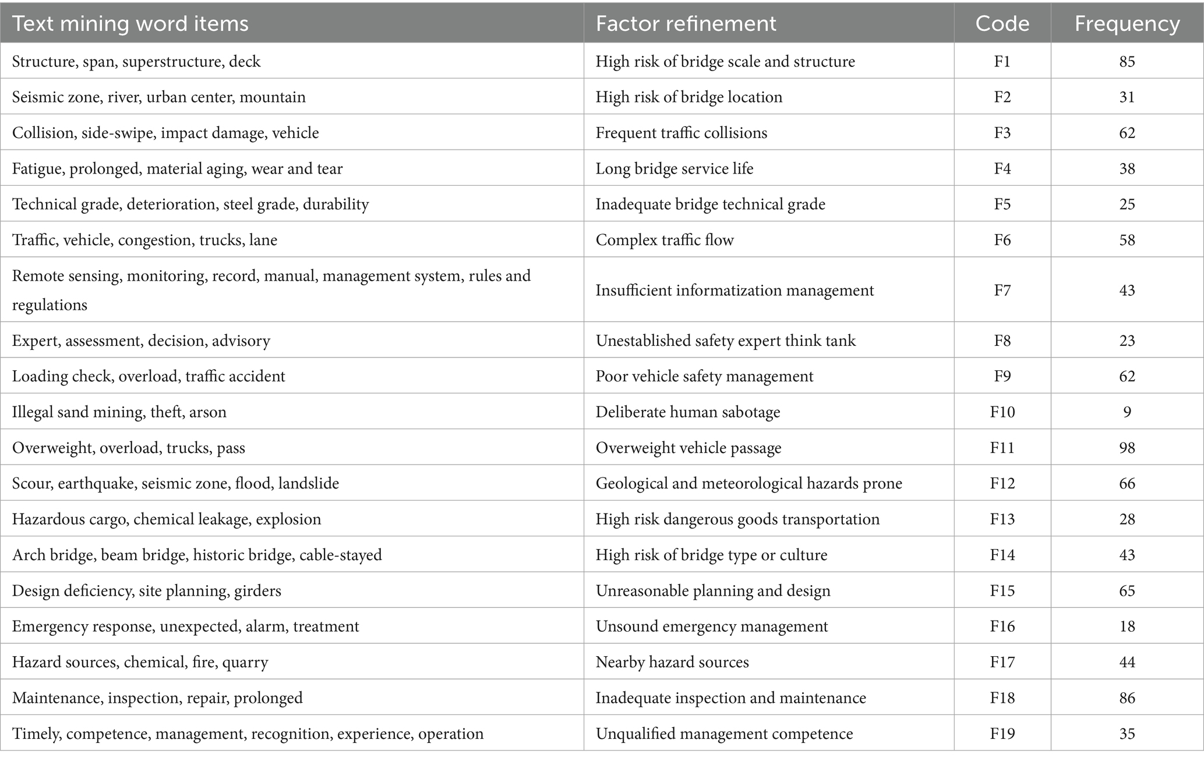
Task: Click the 'Factor refinement' column header
Action: [x=686, y=23]
